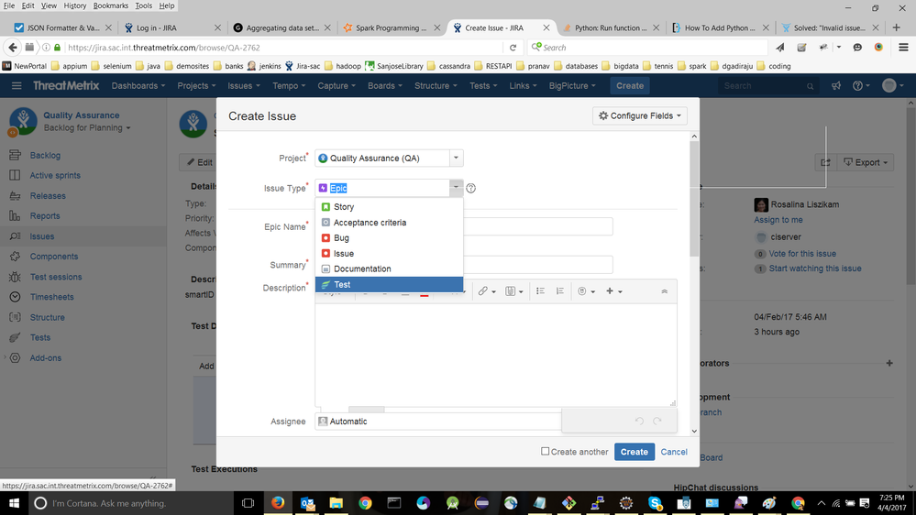Open Timesheets in the sidebar

click(x=51, y=297)
